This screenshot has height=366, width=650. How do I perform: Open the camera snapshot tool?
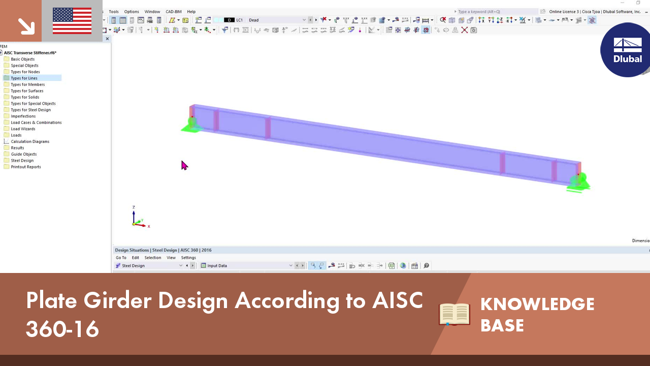(474, 30)
